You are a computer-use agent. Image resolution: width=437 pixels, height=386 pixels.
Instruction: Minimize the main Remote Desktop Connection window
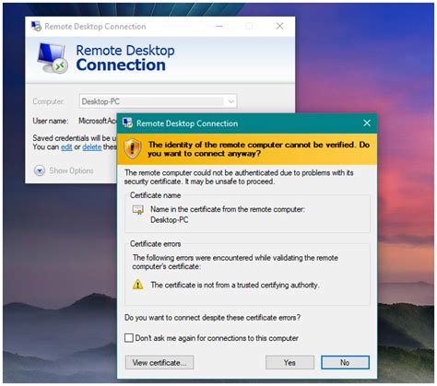point(219,26)
